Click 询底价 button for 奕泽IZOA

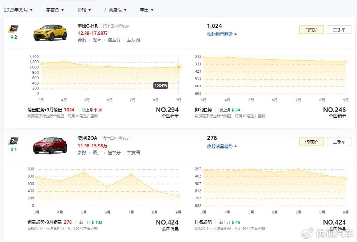(311, 142)
